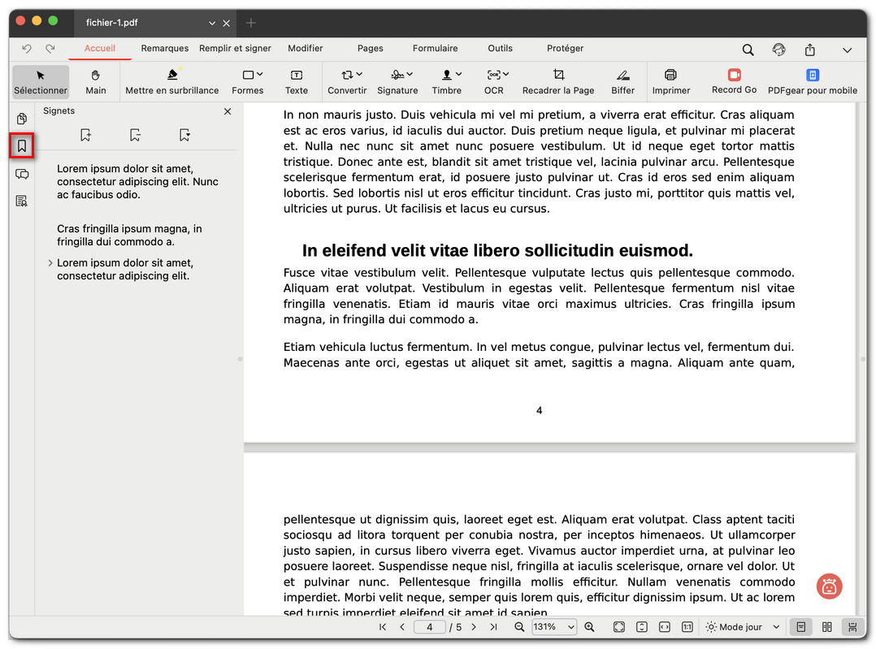
Task: Add a new bookmark in Signets panel
Action: [x=85, y=135]
